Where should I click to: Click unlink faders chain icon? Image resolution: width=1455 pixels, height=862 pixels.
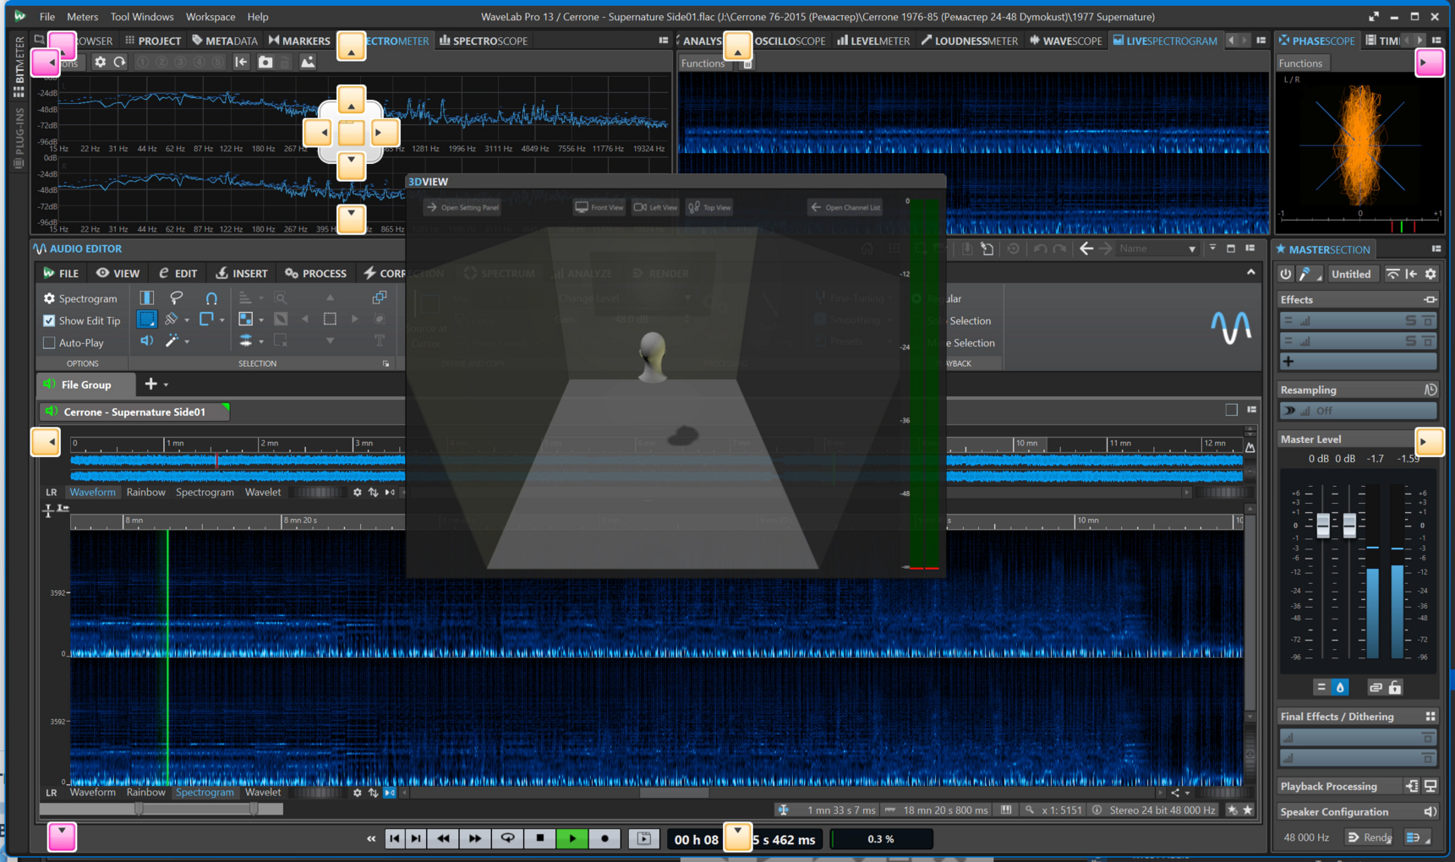click(x=1376, y=688)
